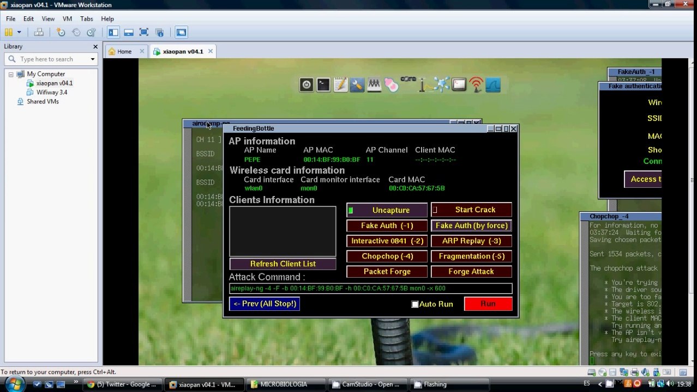Open the File menu

coord(10,19)
